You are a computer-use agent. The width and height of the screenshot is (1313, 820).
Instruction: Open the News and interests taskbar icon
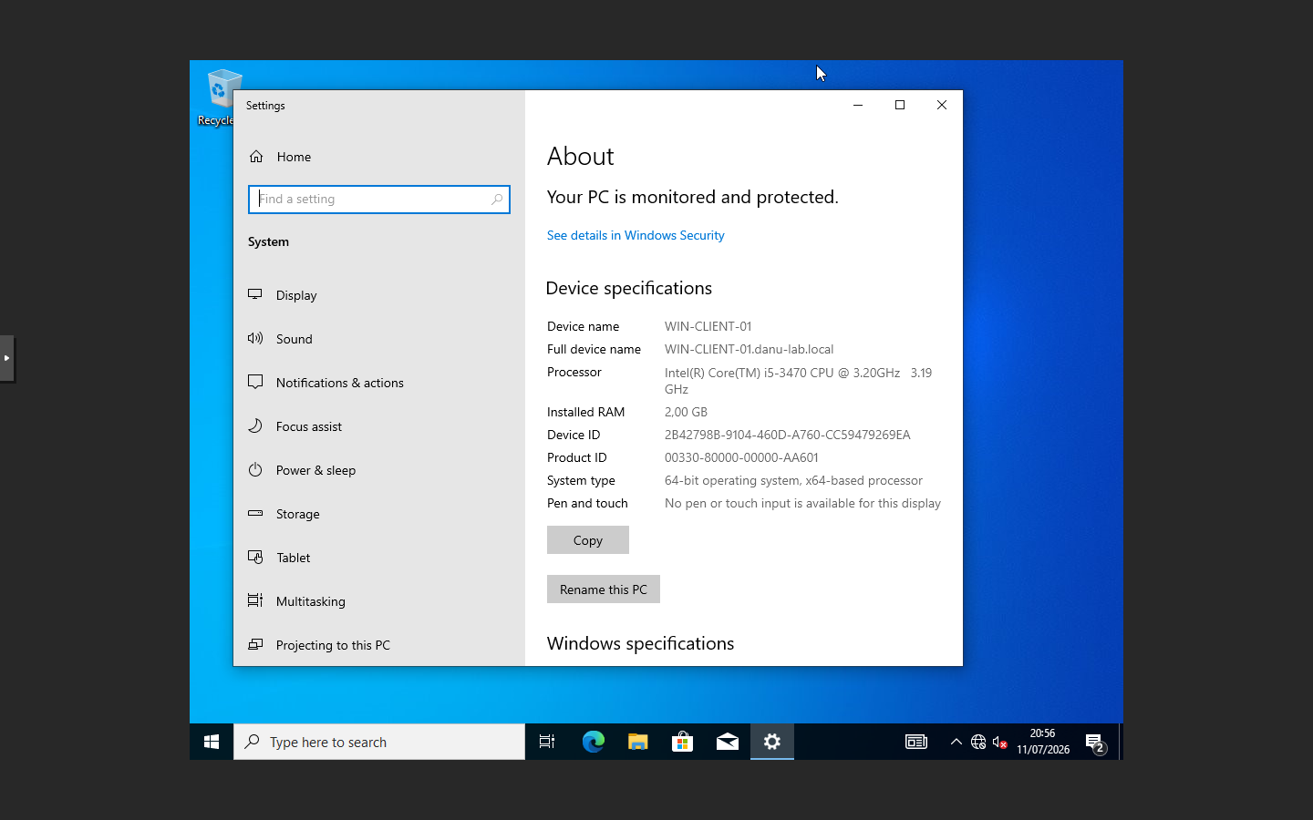click(x=915, y=742)
